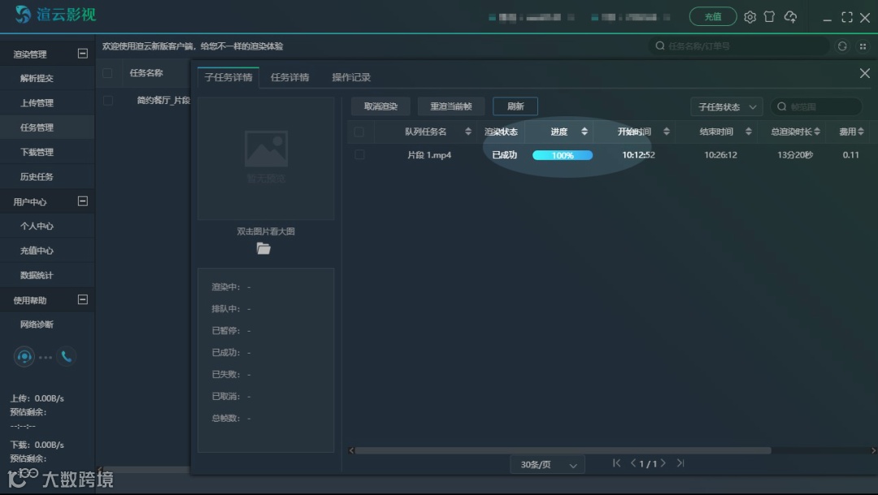Click the 10:12:52 start time cell
The height and width of the screenshot is (495, 878).
[x=638, y=155]
